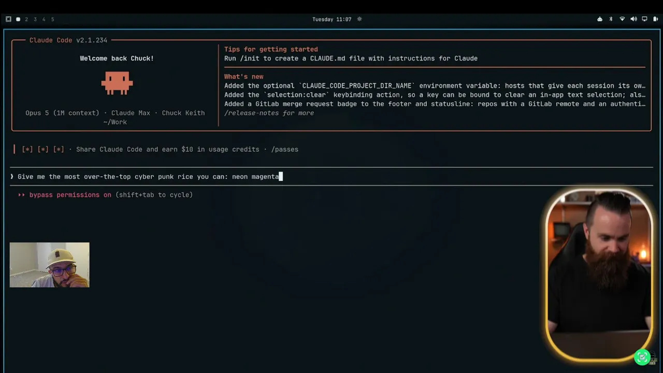Click the prompt chevron before the input

pyautogui.click(x=12, y=177)
